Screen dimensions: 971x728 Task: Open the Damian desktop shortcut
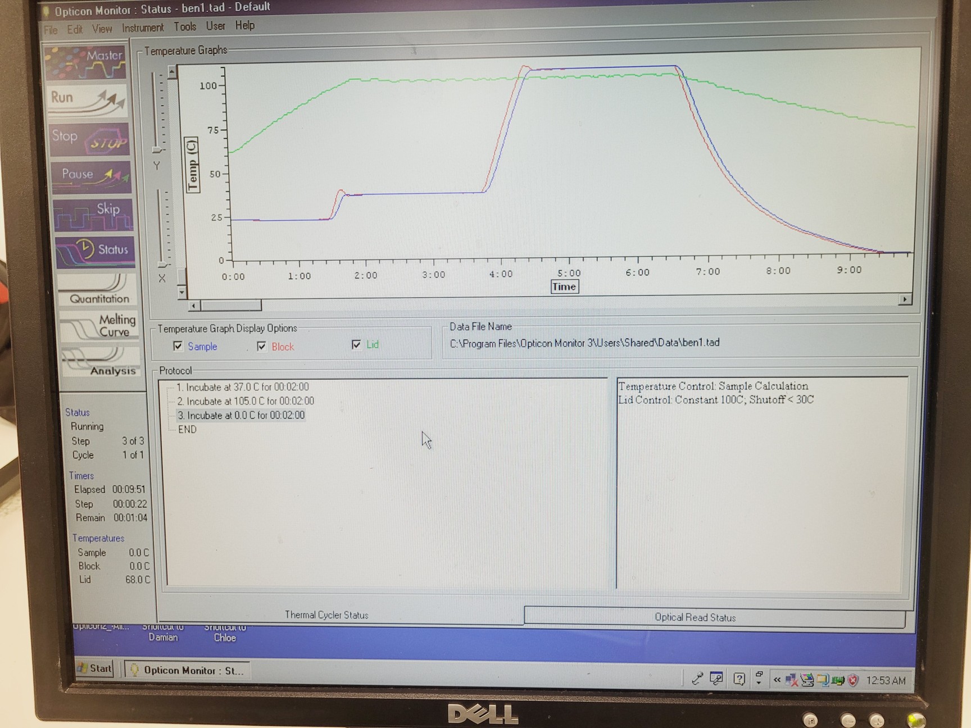163,633
